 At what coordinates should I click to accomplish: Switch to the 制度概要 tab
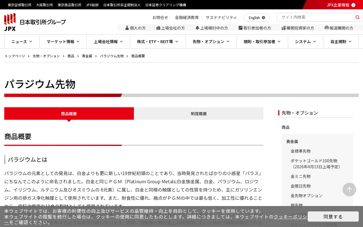pyautogui.click(x=199, y=113)
